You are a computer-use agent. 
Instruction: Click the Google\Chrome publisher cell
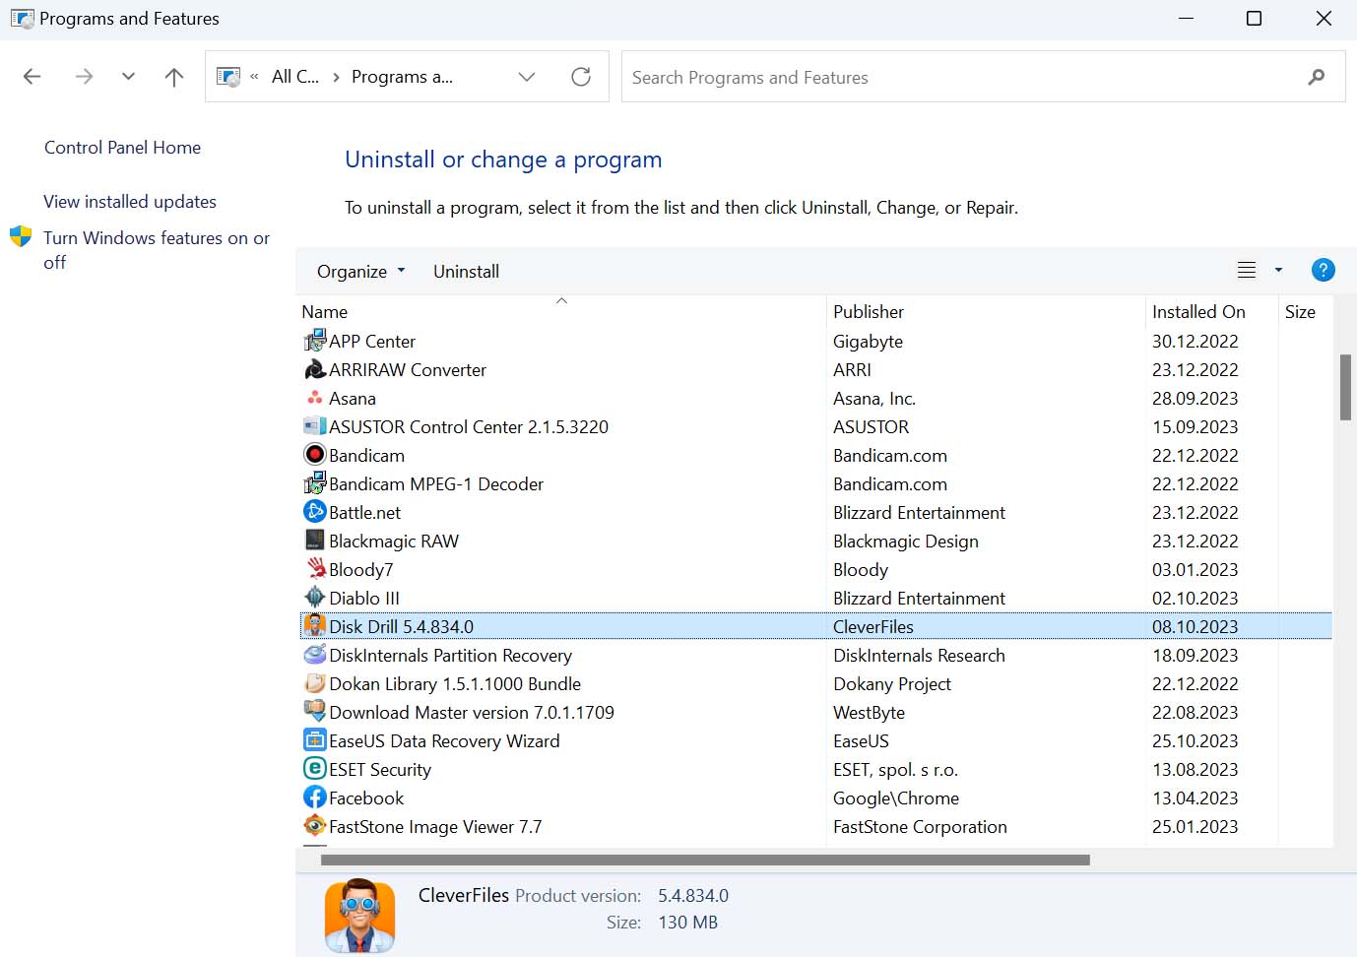click(x=895, y=798)
